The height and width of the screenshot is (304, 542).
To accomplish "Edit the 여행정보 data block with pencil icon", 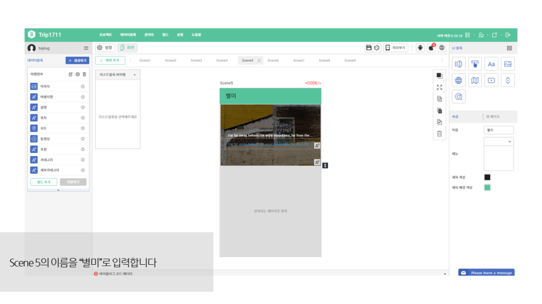I will click(71, 74).
